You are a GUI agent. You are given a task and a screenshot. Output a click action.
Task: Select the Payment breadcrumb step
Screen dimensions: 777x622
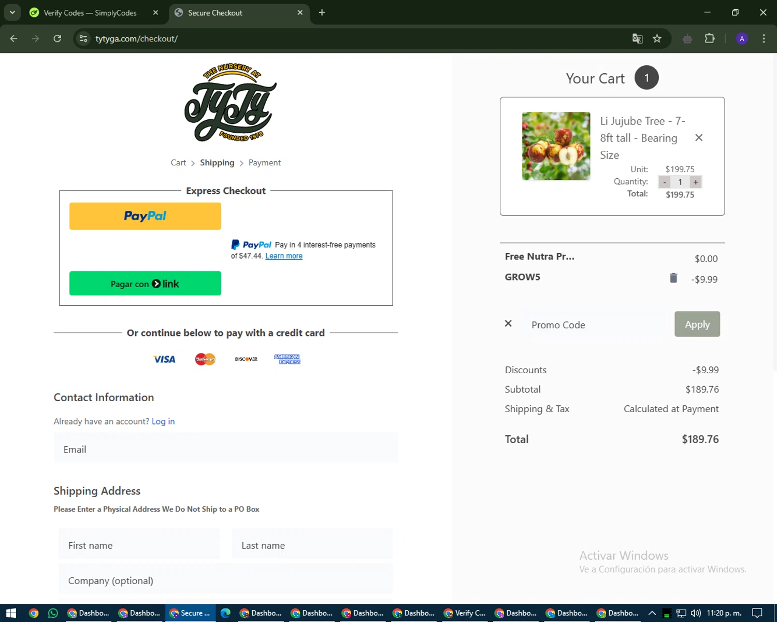(265, 163)
